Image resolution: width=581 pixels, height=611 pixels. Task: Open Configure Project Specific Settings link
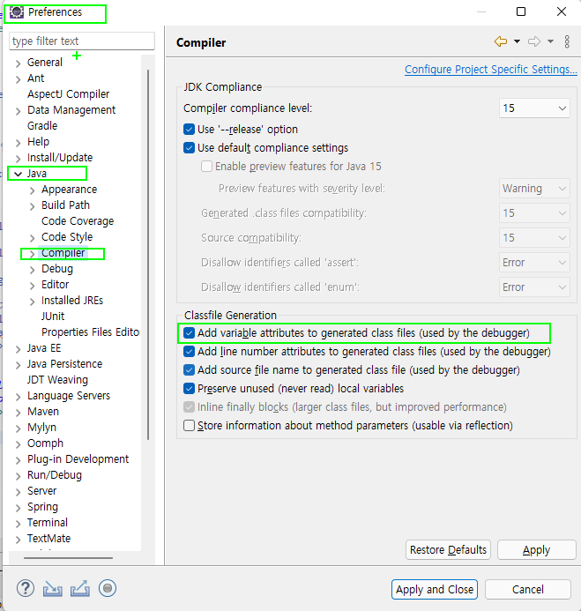(490, 70)
